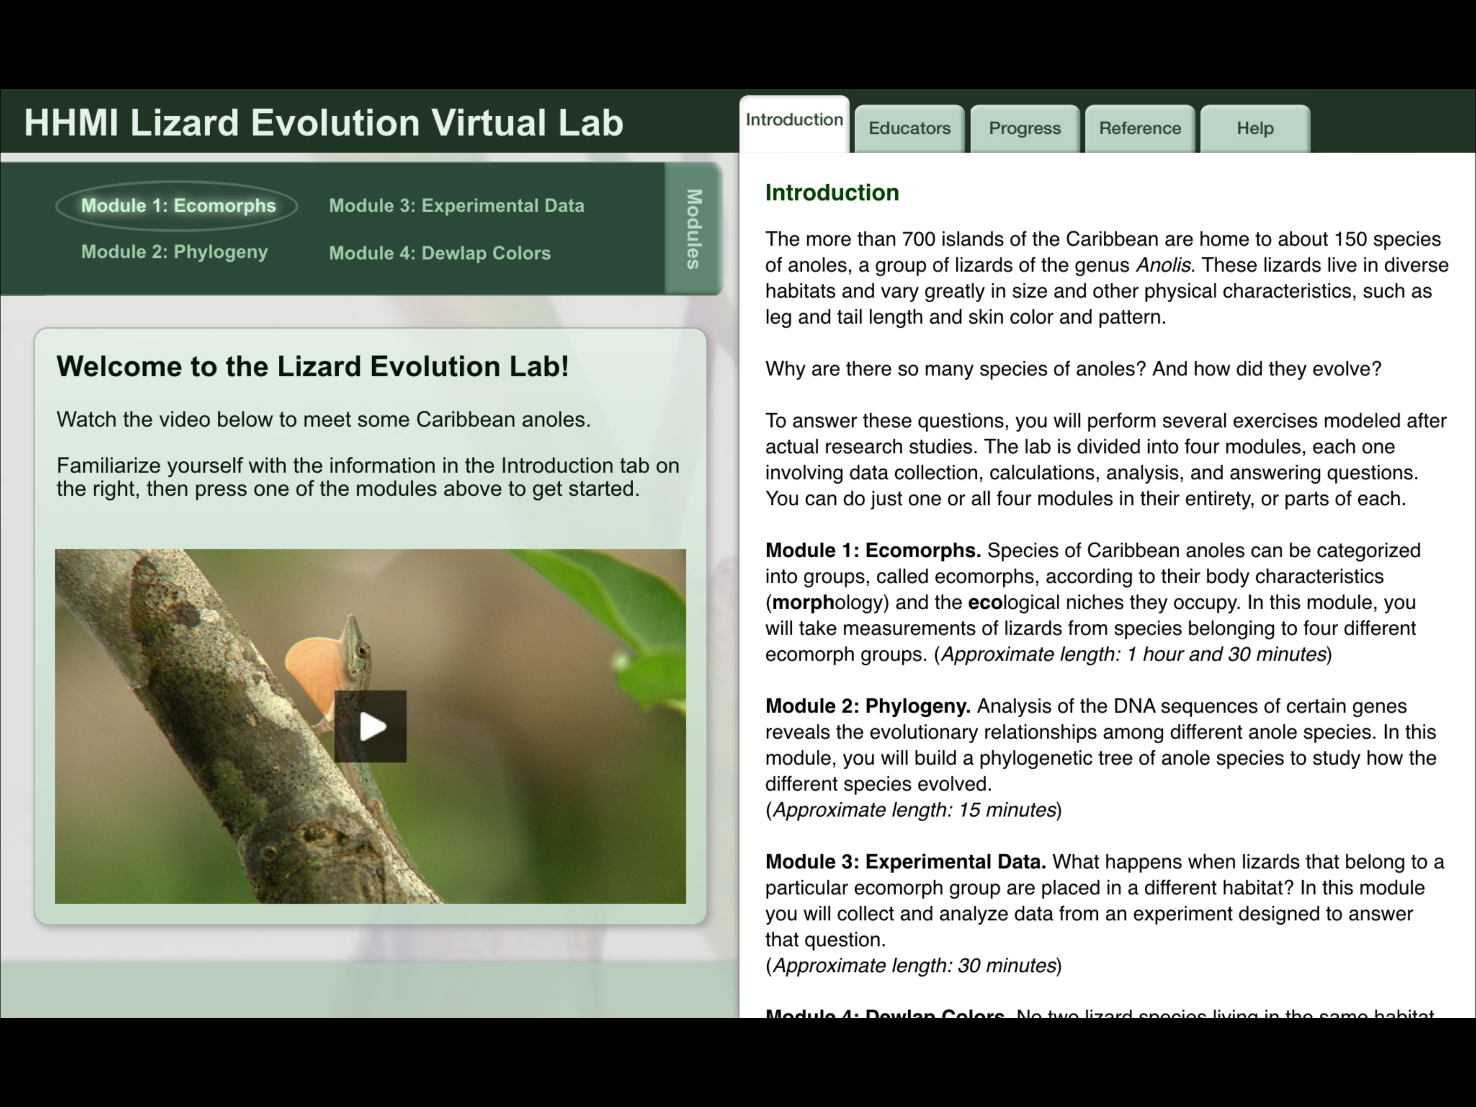Click the Welcome to the Lizard Evolution Lab heading
Image resolution: width=1476 pixels, height=1107 pixels.
point(312,366)
